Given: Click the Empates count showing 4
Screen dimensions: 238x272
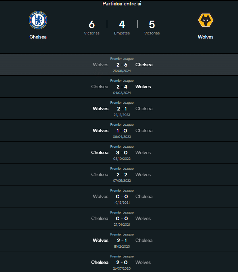Looking at the screenshot, I should pos(122,27).
